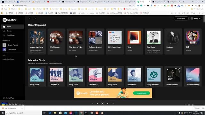This screenshot has height=115, width=205.
Task: Click Install App in the sidebar
Action: pos(9,98)
